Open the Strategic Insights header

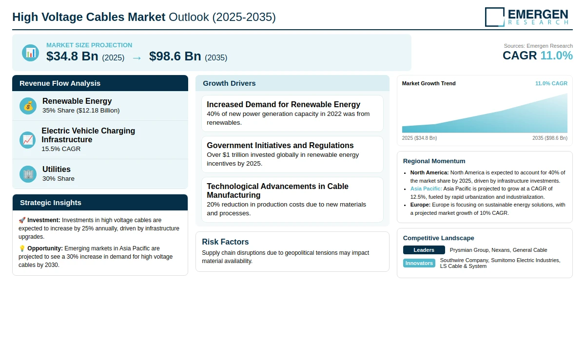click(100, 203)
